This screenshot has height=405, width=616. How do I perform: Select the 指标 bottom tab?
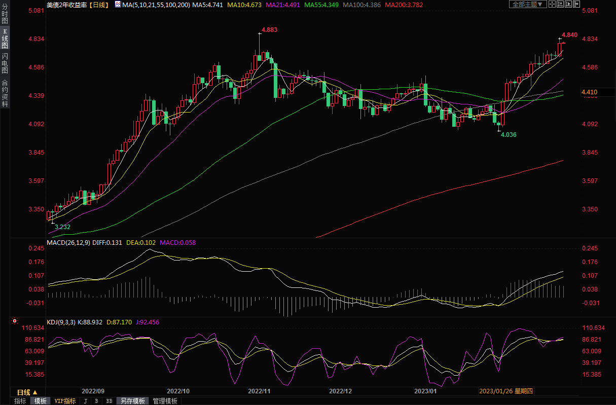coord(20,401)
